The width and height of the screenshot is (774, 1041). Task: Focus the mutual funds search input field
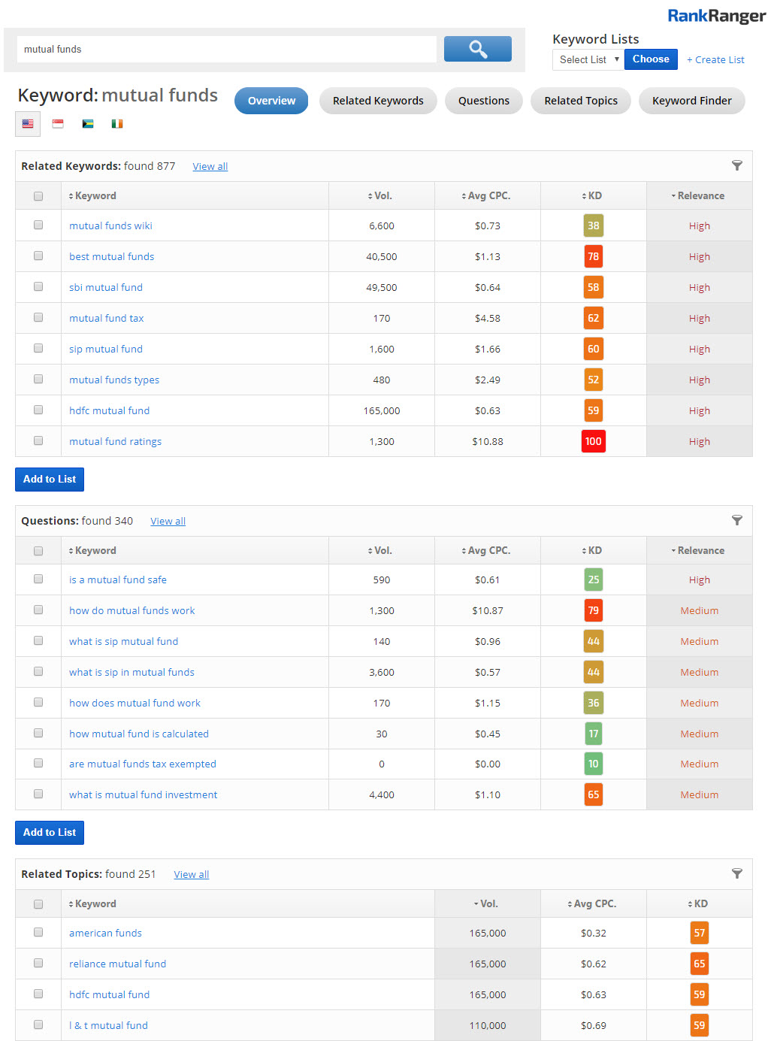coord(225,50)
